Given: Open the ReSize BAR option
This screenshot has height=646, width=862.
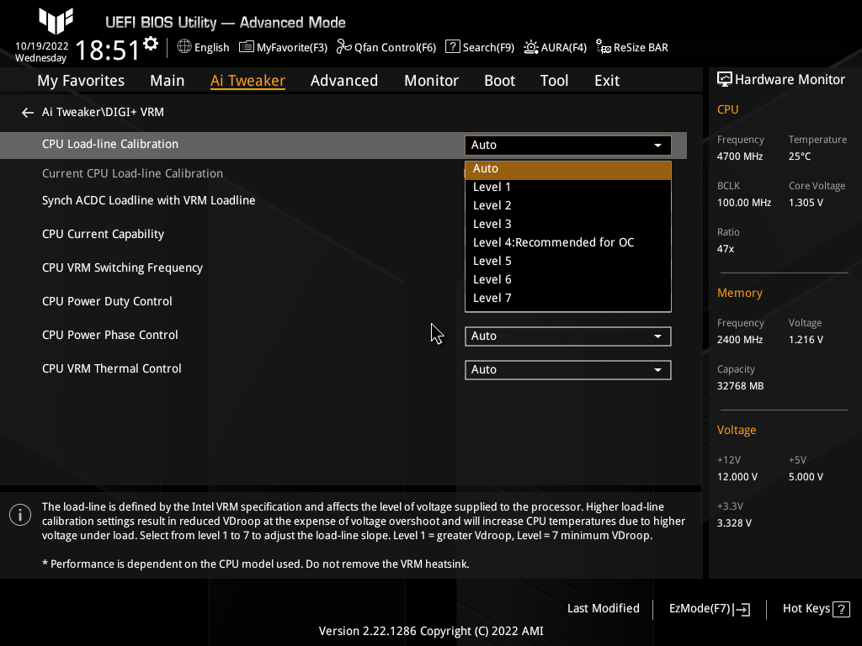Looking at the screenshot, I should [x=631, y=47].
